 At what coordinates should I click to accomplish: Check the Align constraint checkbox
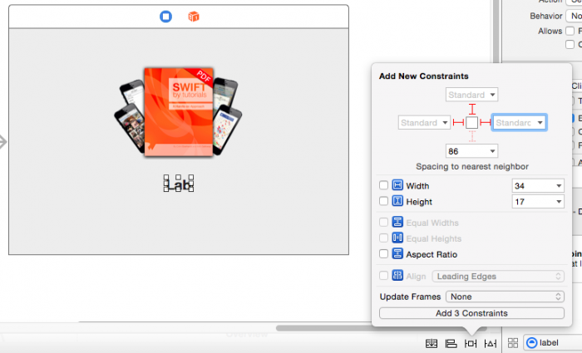[383, 276]
